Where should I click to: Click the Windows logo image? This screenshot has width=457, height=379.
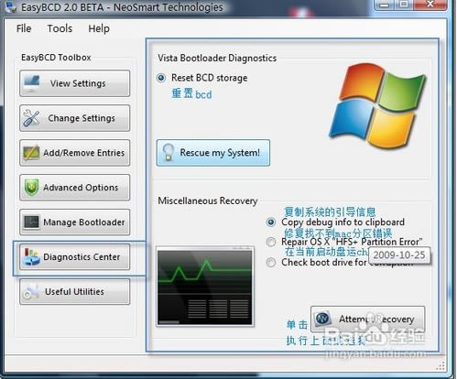pyautogui.click(x=377, y=106)
